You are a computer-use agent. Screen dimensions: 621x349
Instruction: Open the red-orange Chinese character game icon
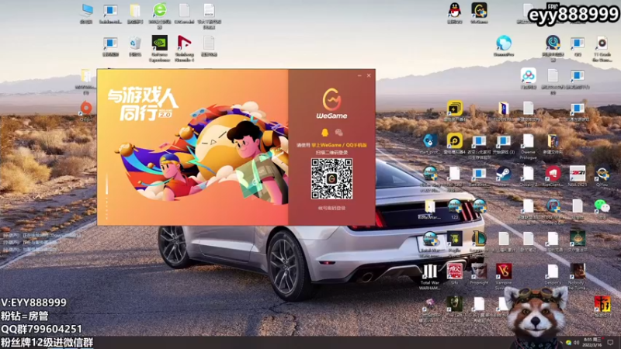click(602, 306)
